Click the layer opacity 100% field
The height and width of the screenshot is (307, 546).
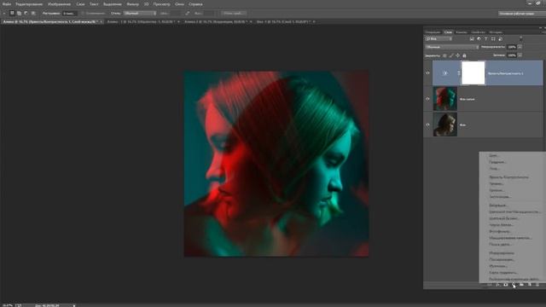coord(512,47)
